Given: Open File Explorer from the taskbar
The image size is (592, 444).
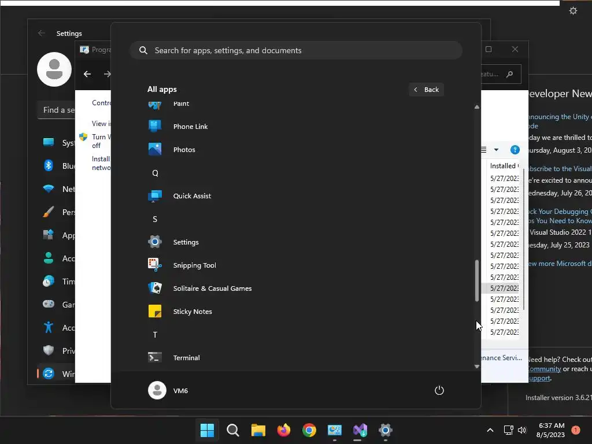Looking at the screenshot, I should 258,430.
